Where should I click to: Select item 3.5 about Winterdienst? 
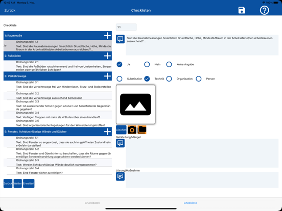coord(58,123)
